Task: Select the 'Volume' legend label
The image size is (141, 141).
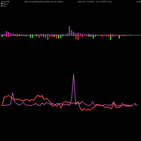Action: tap(5, 4)
